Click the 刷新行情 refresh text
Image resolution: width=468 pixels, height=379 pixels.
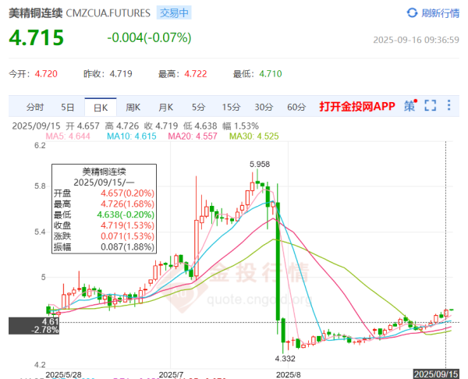pyautogui.click(x=440, y=13)
